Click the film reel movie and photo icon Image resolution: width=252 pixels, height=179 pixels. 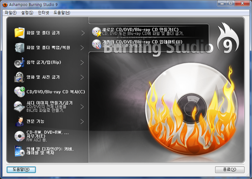point(19,77)
